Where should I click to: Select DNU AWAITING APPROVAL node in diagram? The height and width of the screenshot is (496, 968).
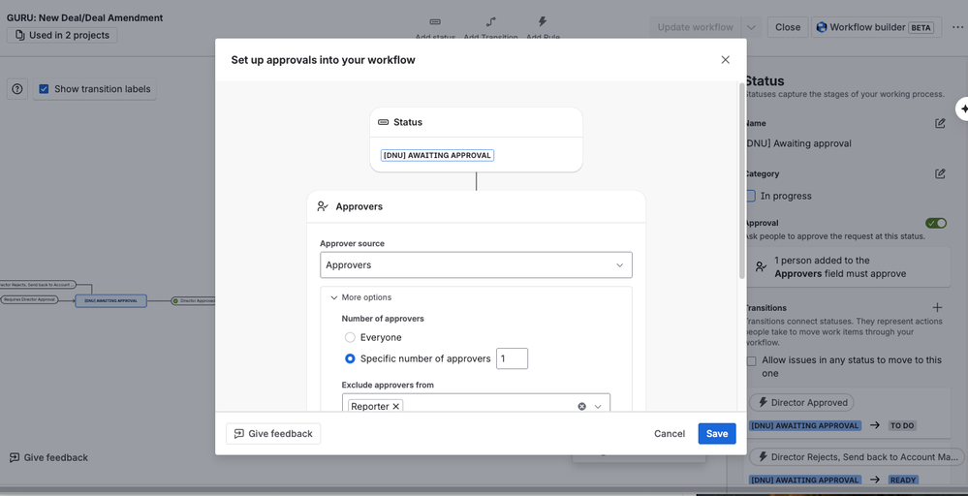(x=111, y=301)
